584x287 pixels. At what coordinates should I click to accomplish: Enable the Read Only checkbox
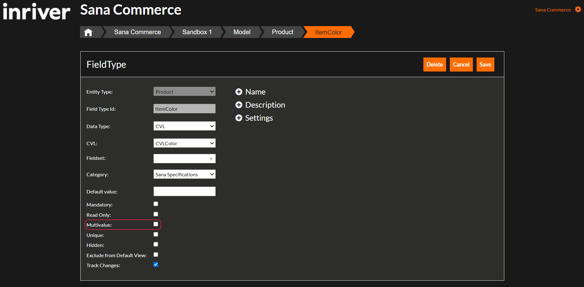156,214
